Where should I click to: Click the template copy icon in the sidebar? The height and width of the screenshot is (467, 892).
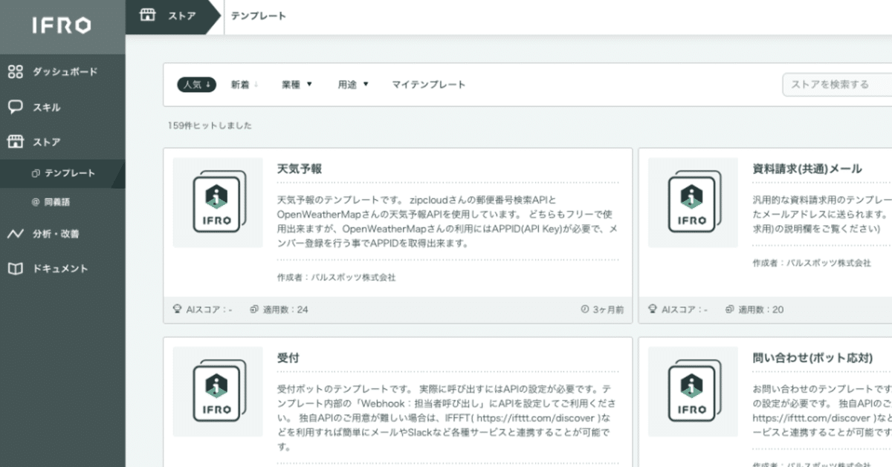point(35,174)
